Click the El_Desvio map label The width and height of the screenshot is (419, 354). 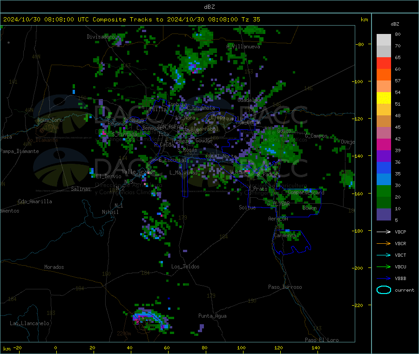point(108,176)
